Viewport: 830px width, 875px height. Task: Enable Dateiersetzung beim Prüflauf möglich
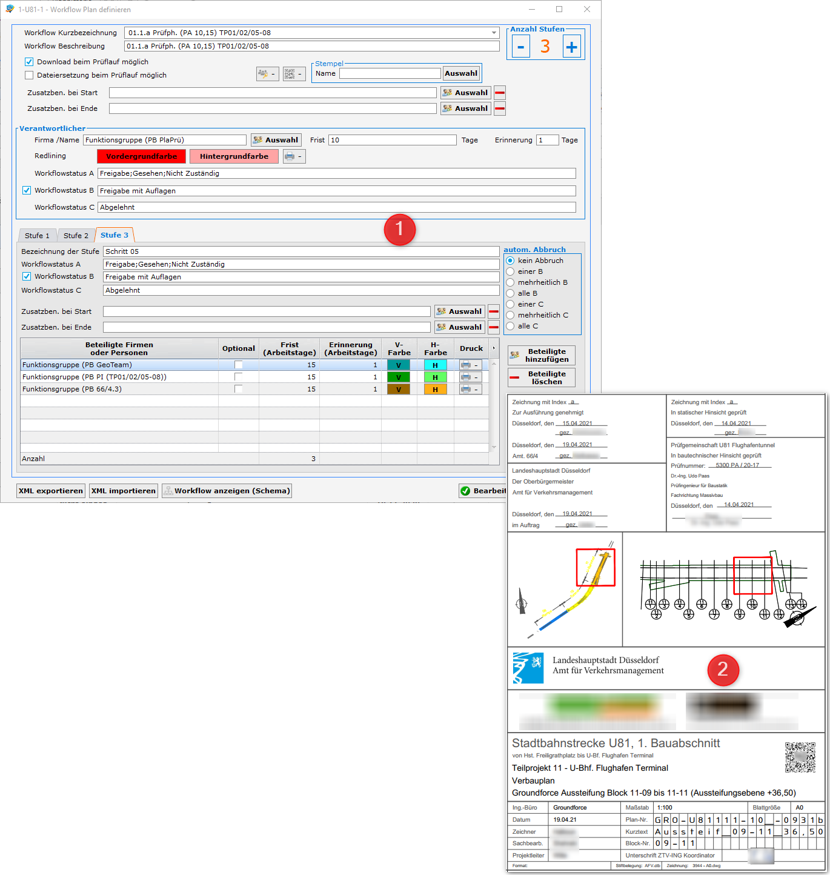29,75
